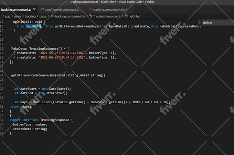This screenshot has height=155, width=234.
Task: Click tracking.component.ts in the breadcrumb
Action: point(70,16)
